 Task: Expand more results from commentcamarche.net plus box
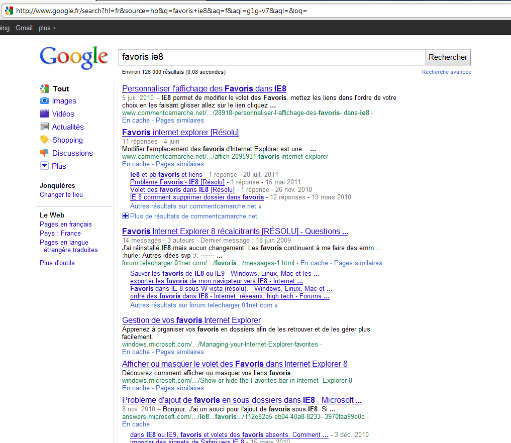click(x=125, y=216)
